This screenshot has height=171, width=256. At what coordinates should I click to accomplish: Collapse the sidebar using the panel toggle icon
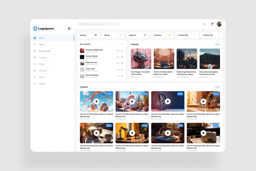click(x=69, y=28)
